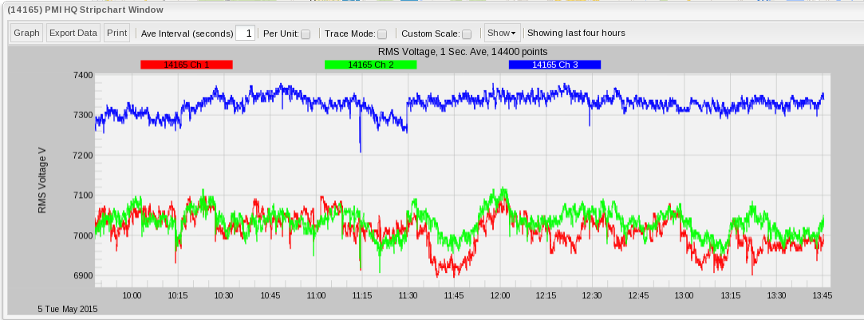
Task: Click the Graph button
Action: pos(26,34)
